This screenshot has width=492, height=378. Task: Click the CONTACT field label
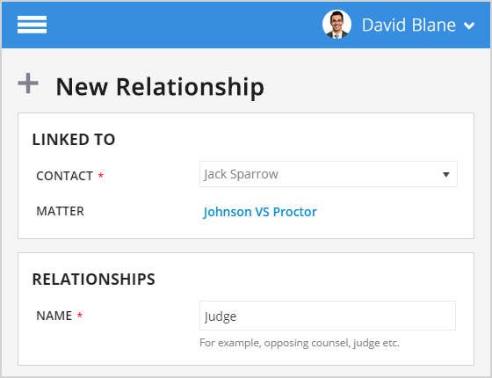(x=64, y=176)
